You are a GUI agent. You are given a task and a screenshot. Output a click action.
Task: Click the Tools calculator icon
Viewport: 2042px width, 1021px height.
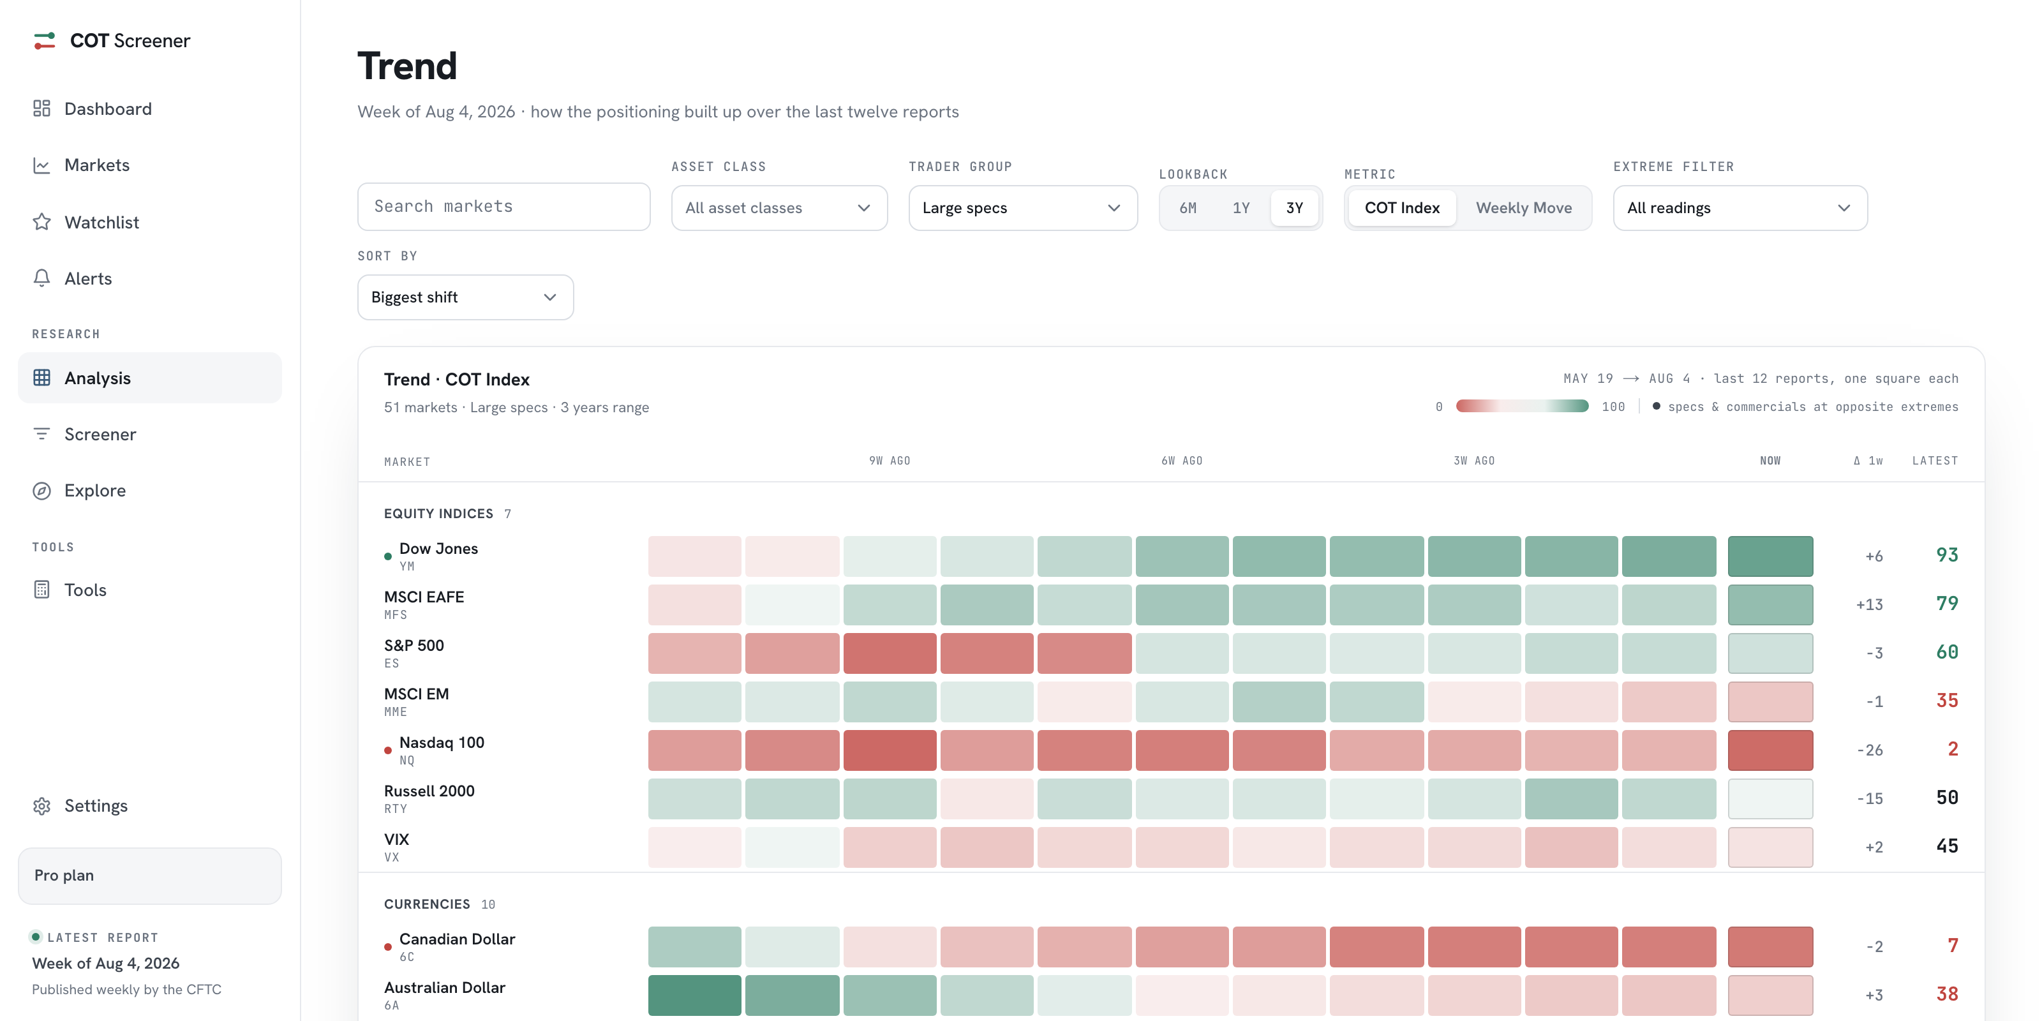tap(42, 590)
